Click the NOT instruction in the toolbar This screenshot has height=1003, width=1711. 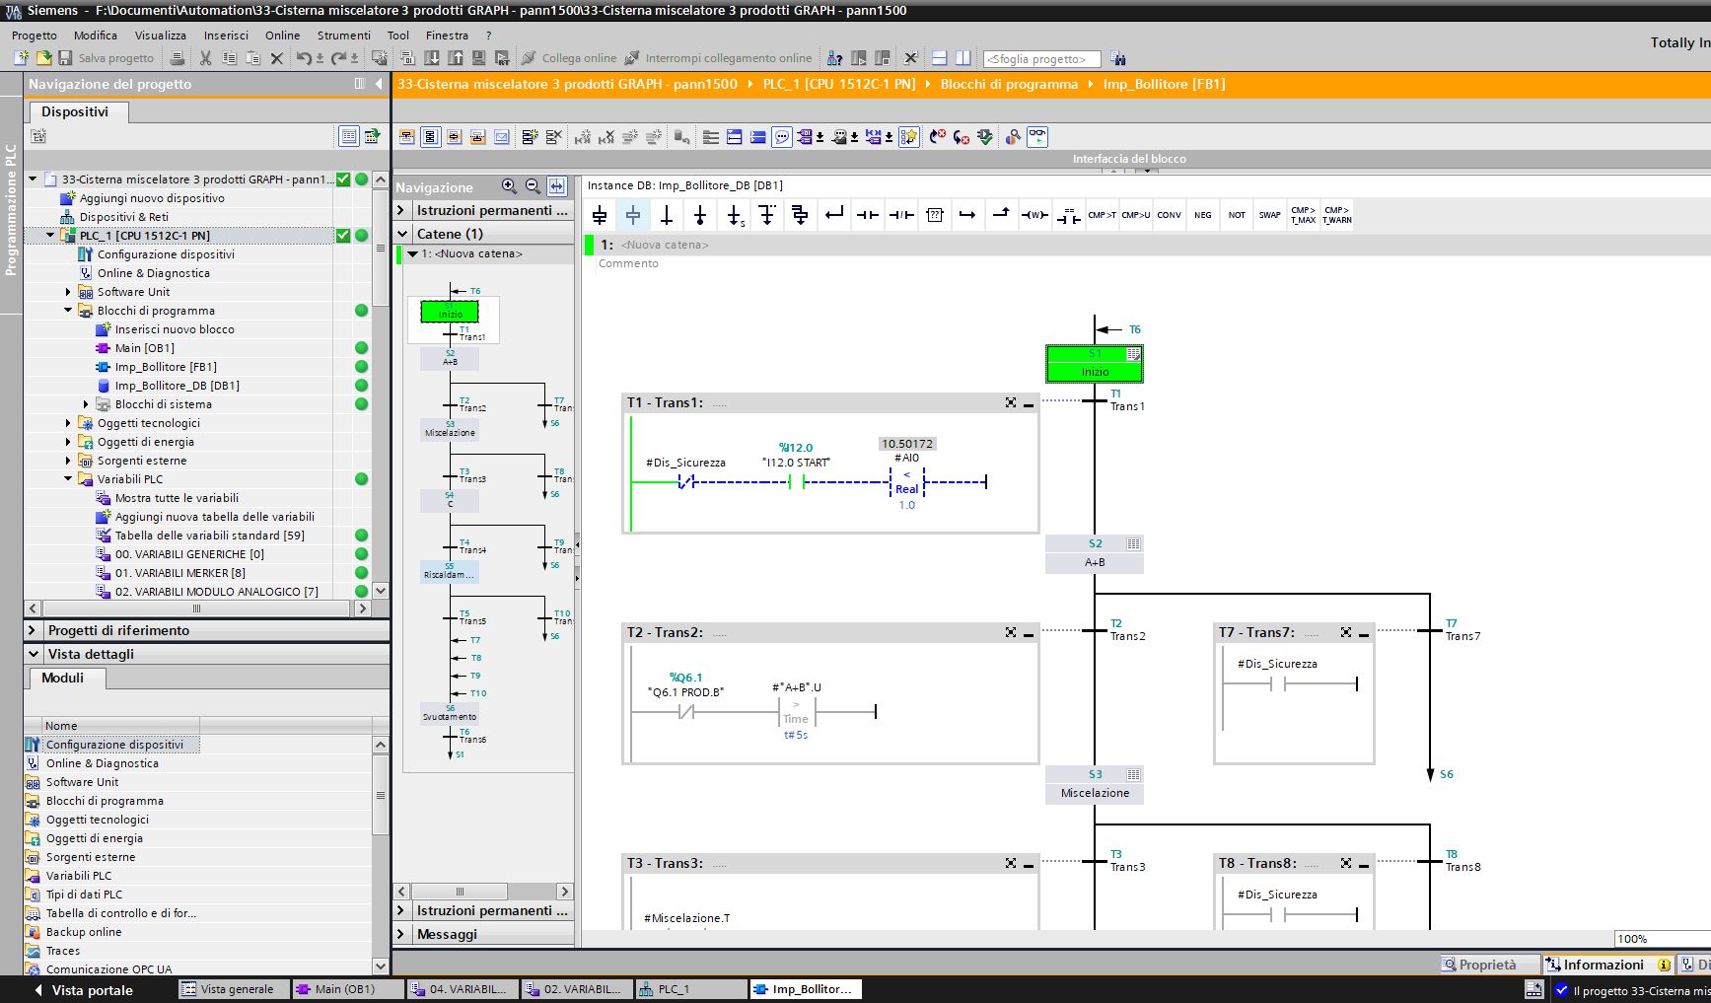(x=1237, y=215)
